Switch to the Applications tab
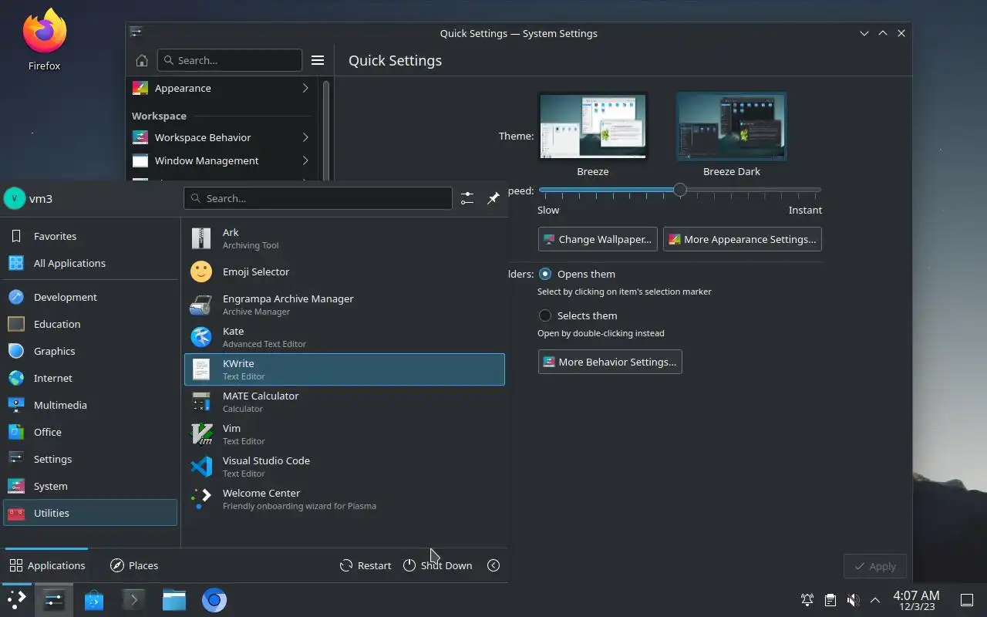This screenshot has height=617, width=987. (x=47, y=565)
